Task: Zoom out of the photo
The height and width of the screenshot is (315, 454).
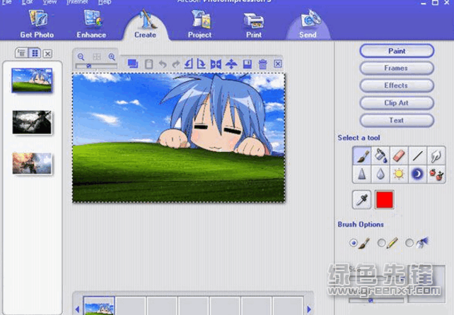Action: coord(81,57)
